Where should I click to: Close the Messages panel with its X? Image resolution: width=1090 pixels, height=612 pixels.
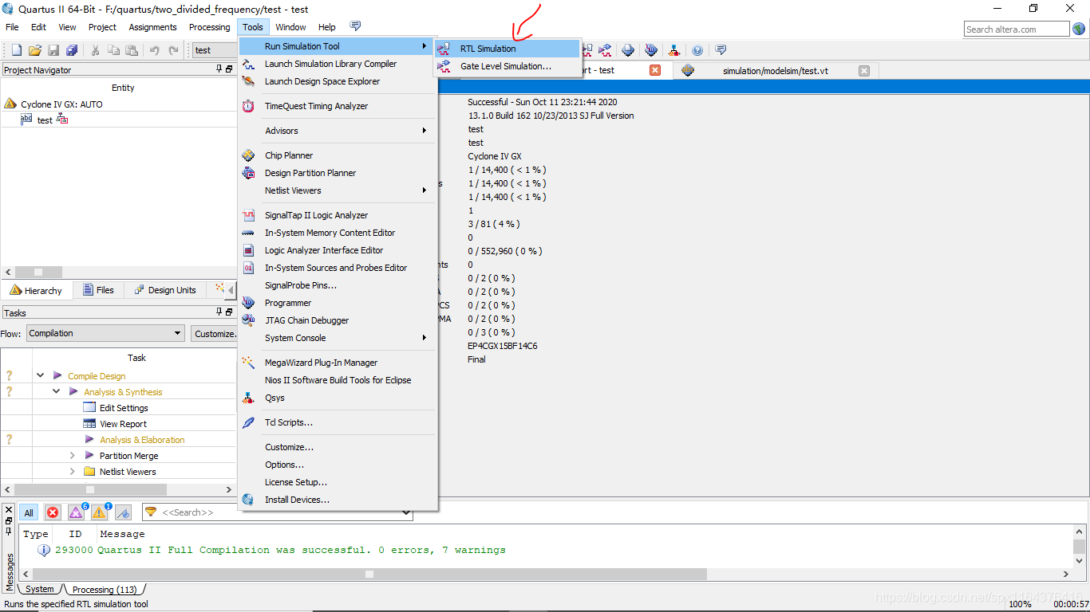coord(9,510)
